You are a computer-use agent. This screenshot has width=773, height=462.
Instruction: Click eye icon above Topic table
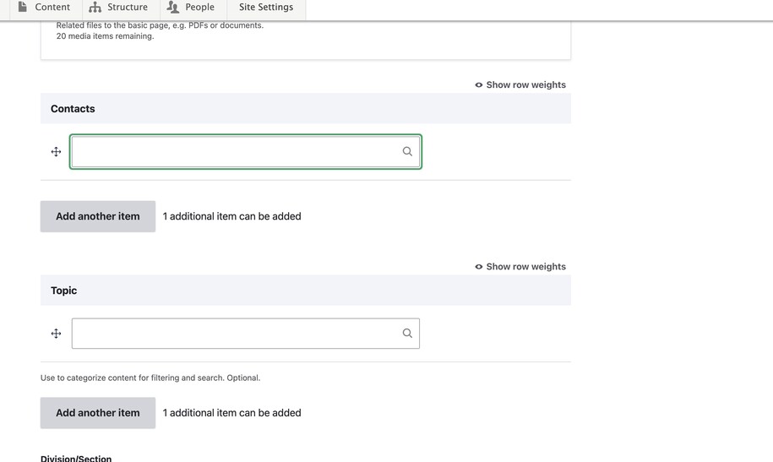[479, 267]
